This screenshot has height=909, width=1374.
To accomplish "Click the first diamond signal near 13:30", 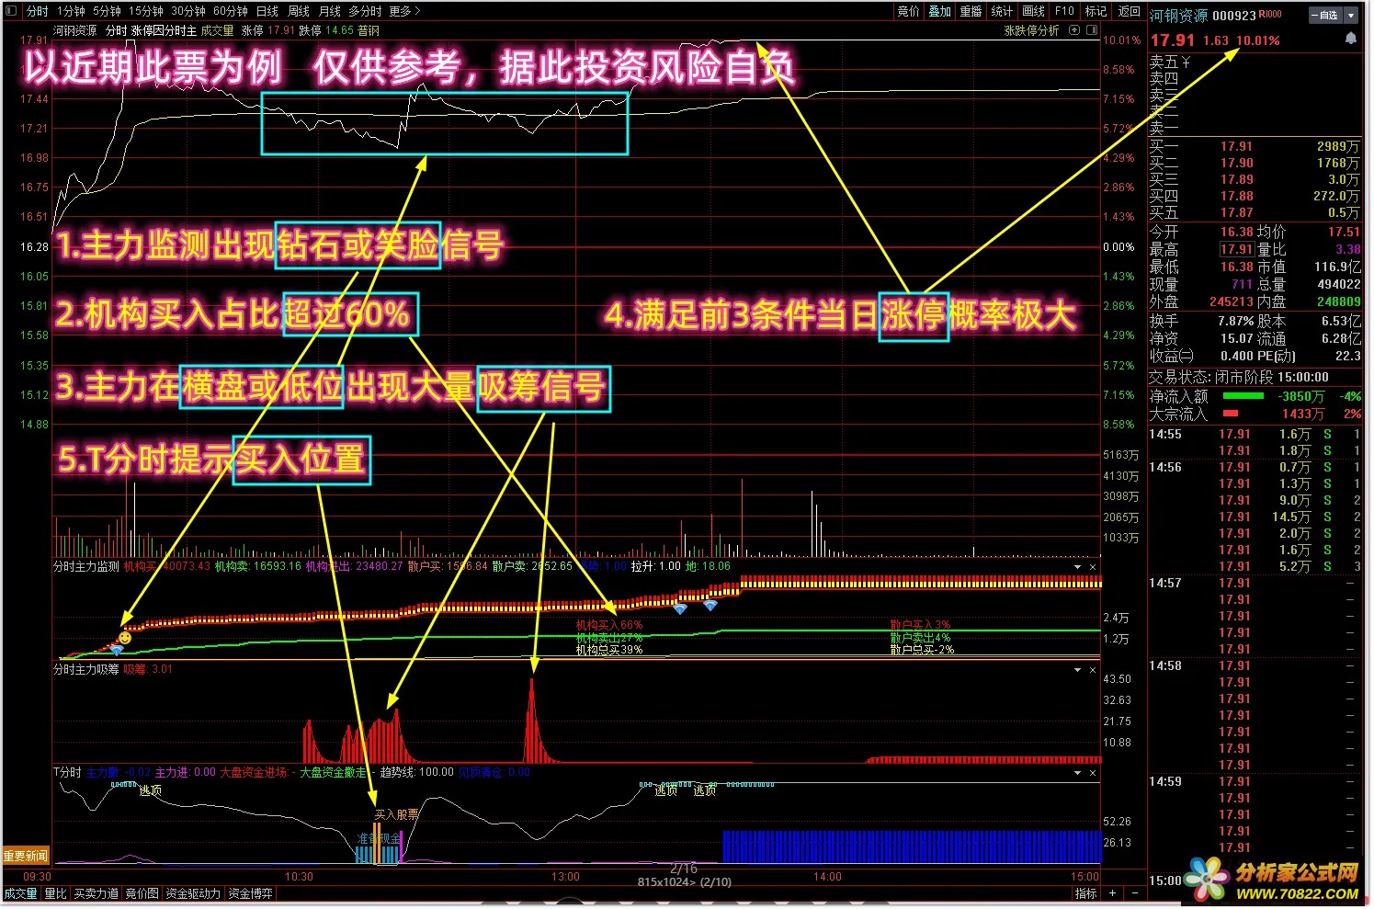I will point(680,608).
